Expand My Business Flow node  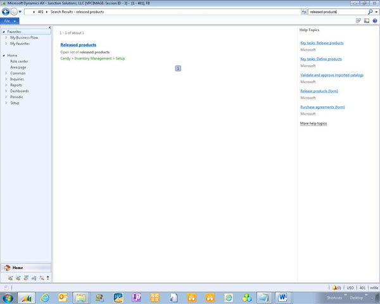pos(6,37)
